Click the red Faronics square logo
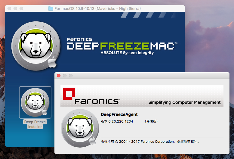Viewport: 234px width, 159px height. click(69, 94)
